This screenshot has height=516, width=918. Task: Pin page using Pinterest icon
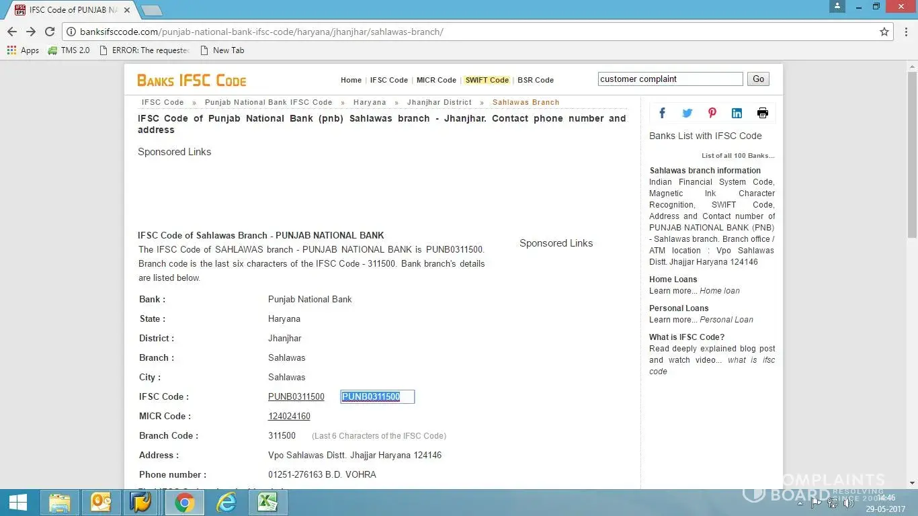click(712, 113)
